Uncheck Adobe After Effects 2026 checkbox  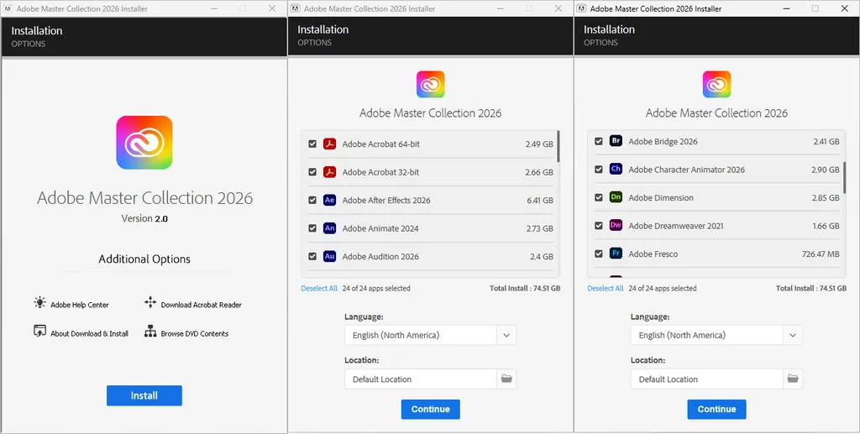(312, 200)
